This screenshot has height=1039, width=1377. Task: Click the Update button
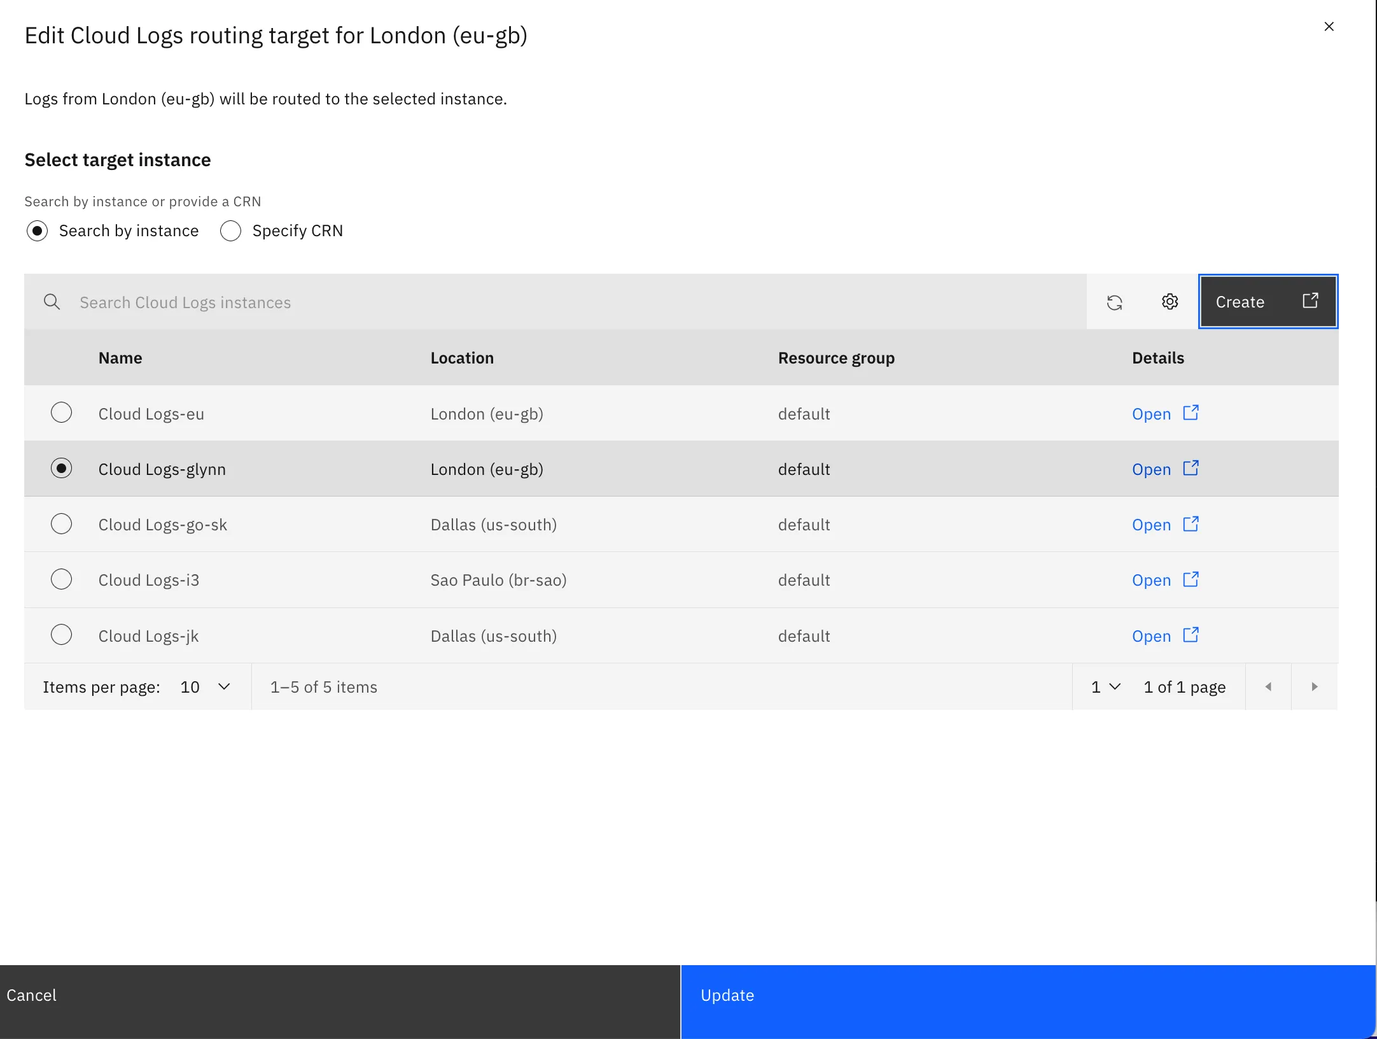pyautogui.click(x=1028, y=1001)
